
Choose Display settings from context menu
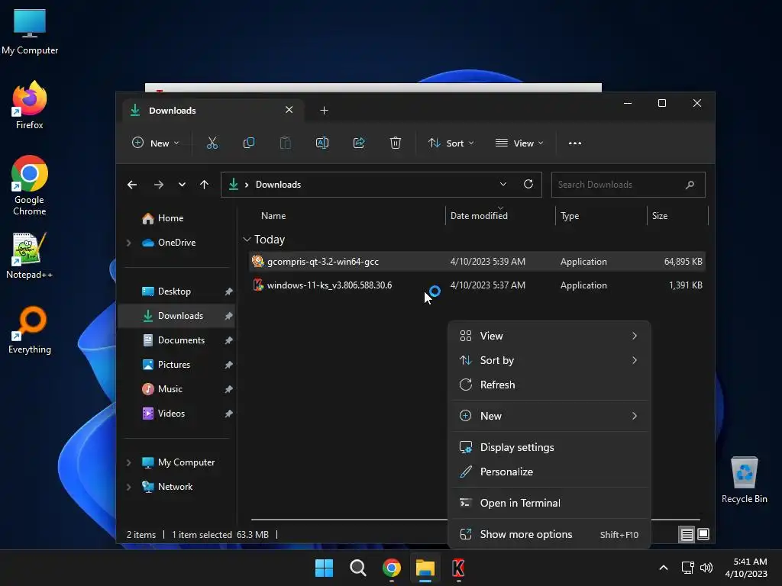(549, 447)
